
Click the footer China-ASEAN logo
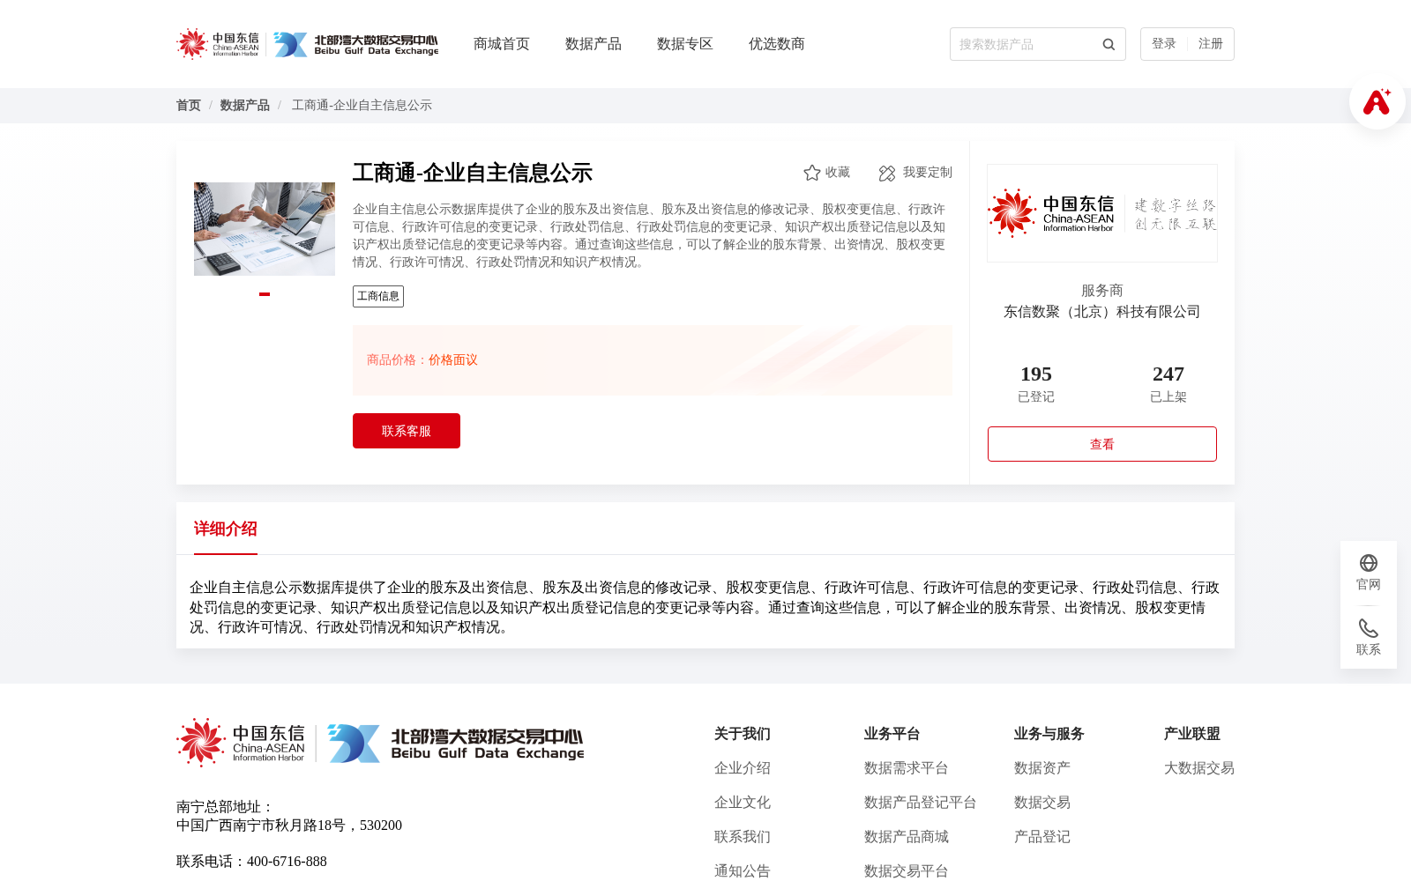(x=241, y=743)
